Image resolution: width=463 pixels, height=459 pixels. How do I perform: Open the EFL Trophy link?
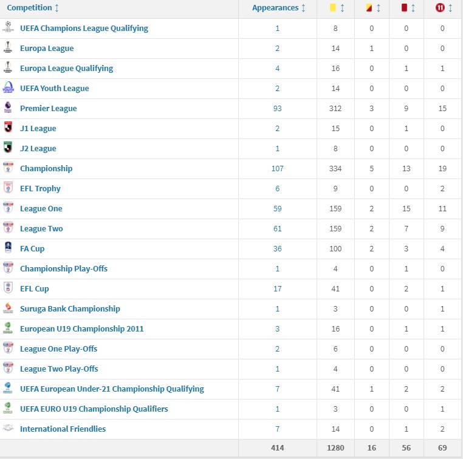click(x=40, y=189)
